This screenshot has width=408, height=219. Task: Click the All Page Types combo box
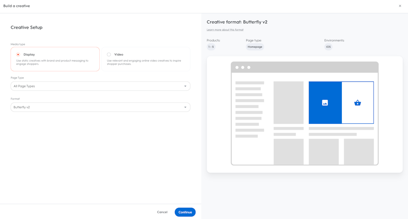pos(101,86)
